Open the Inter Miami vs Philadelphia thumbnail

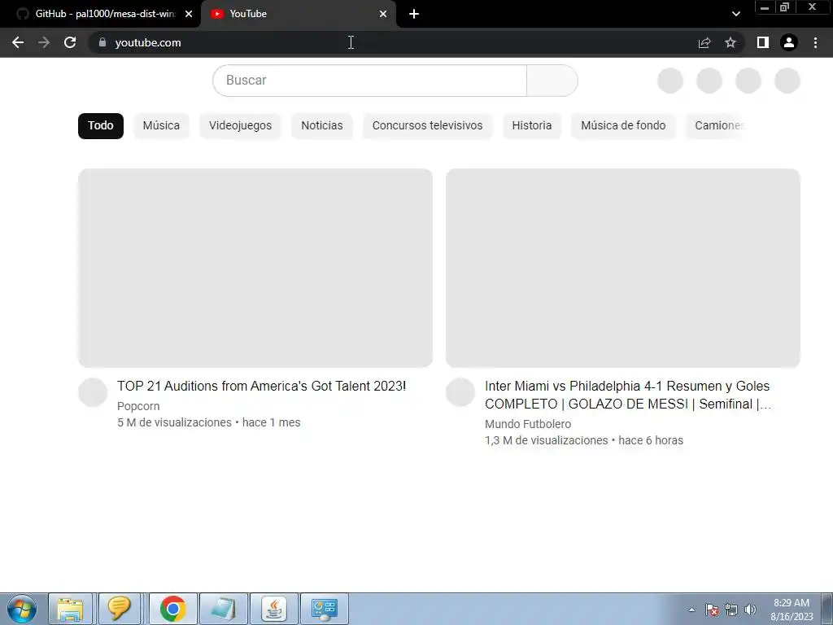pos(622,268)
